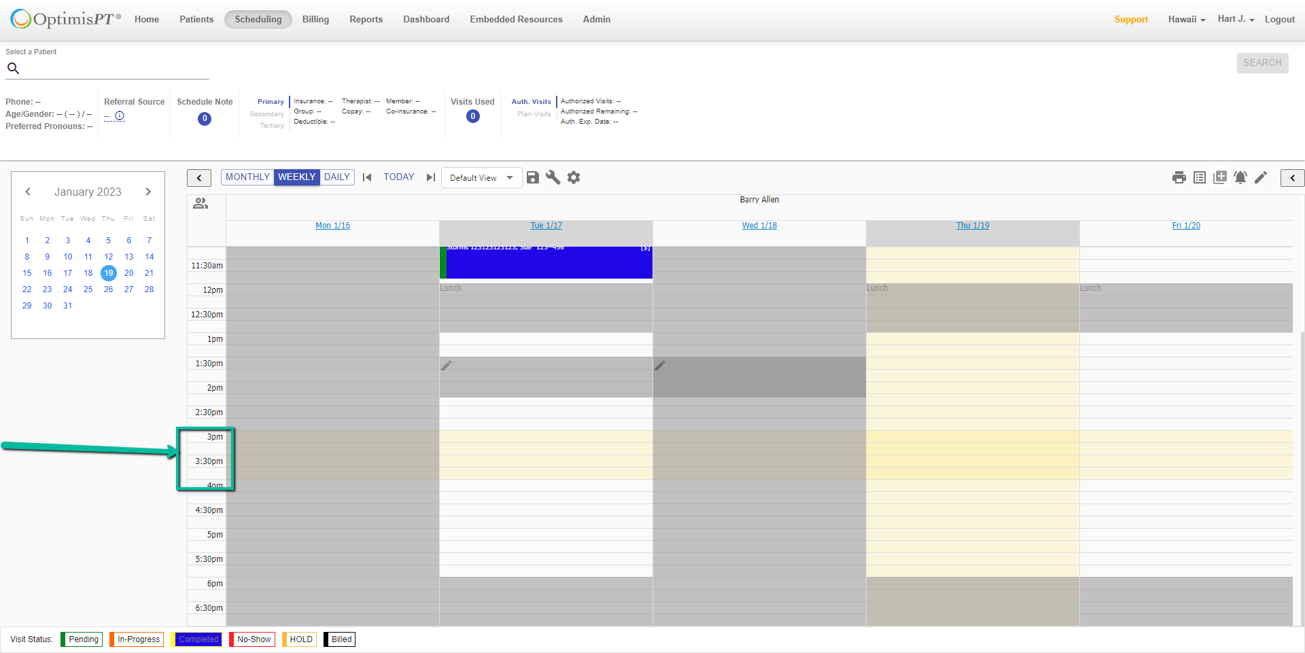Click the edit pencil icon above the calendar
This screenshot has height=653, width=1305.
pyautogui.click(x=1261, y=177)
